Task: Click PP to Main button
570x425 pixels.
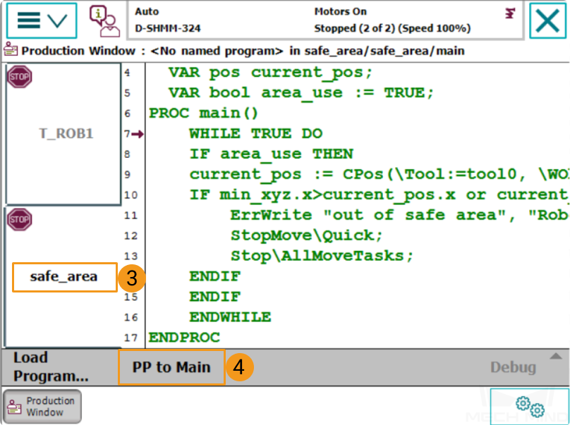Action: (171, 367)
